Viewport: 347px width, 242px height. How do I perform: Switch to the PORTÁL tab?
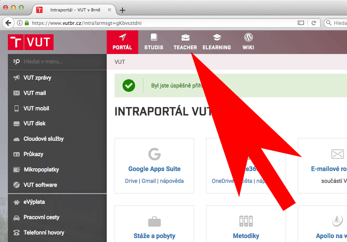[122, 42]
